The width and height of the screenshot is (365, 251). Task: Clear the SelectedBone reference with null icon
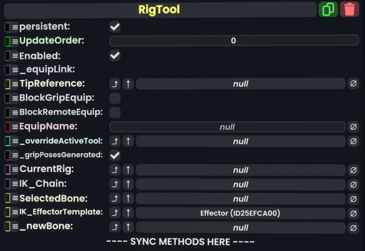coord(353,199)
